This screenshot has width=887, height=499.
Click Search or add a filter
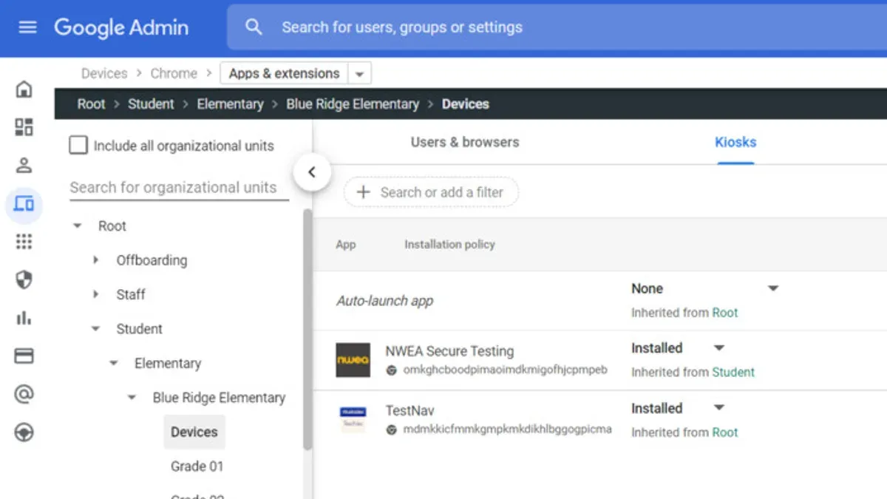tap(431, 192)
